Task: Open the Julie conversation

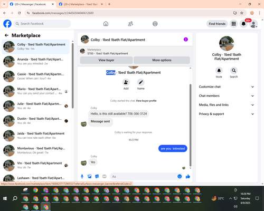Action: pyautogui.click(x=35, y=106)
